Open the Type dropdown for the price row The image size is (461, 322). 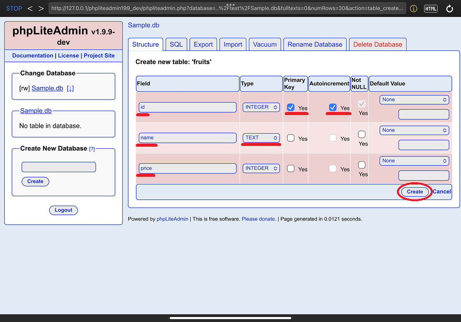pos(261,168)
